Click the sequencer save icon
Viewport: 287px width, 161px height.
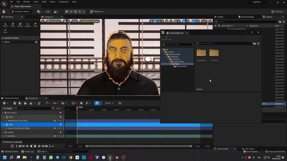pyautogui.click(x=15, y=103)
